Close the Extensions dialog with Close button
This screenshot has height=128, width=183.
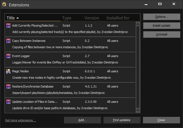pyautogui.click(x=161, y=120)
